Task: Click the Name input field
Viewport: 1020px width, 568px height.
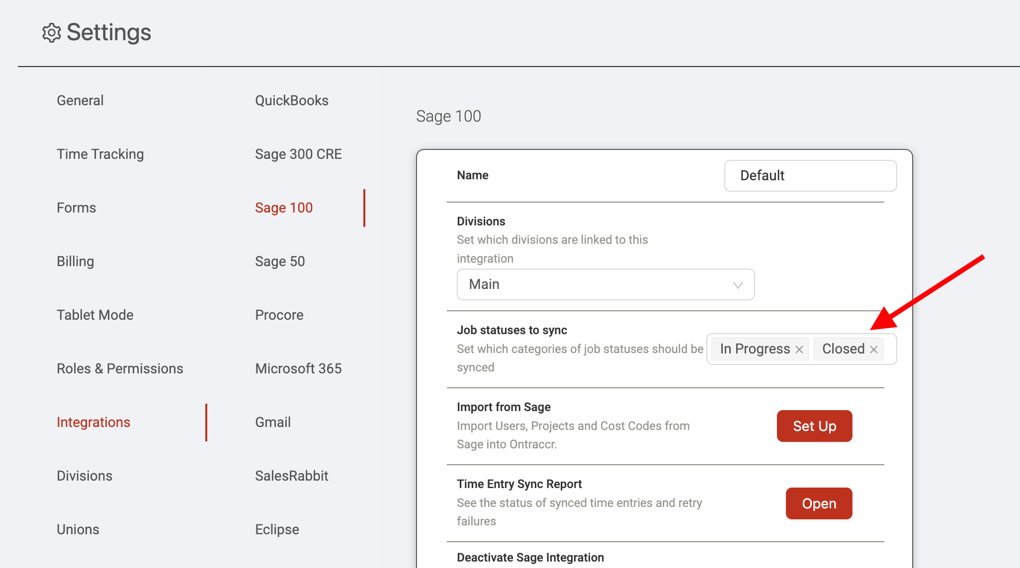Action: [x=810, y=175]
